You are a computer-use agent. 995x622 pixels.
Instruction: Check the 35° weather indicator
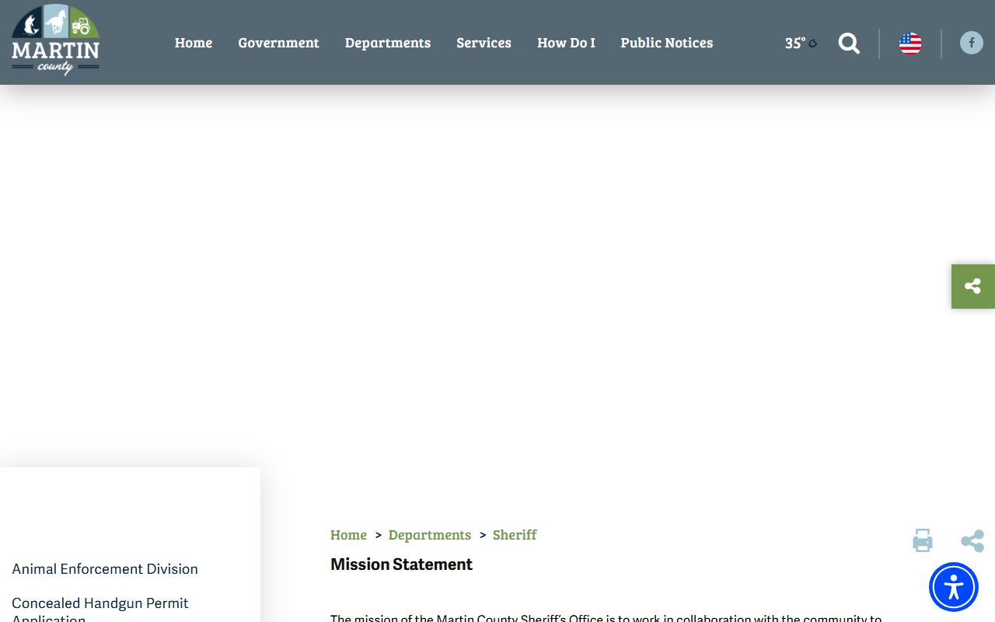click(801, 44)
